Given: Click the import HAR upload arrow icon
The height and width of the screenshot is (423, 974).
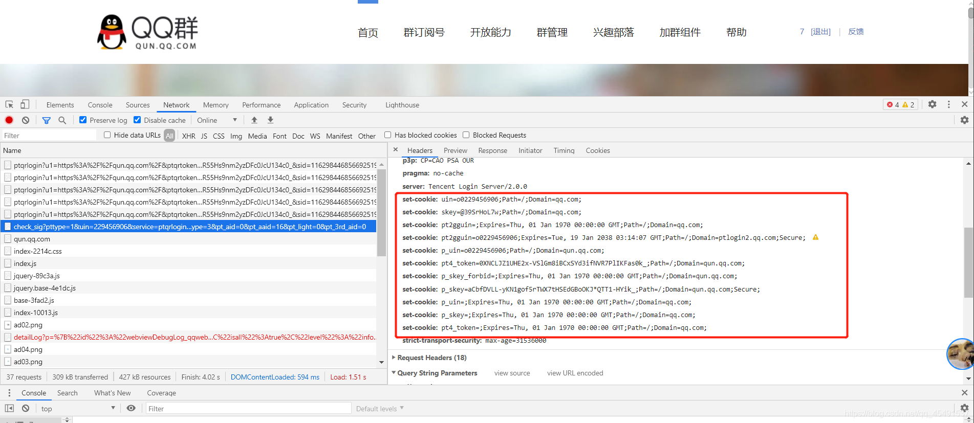Looking at the screenshot, I should point(254,120).
